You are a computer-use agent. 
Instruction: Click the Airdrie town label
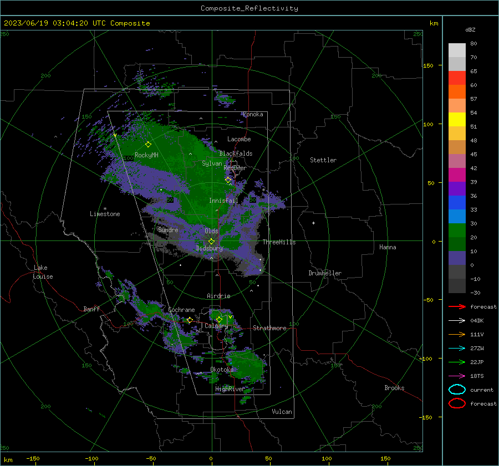click(x=218, y=296)
